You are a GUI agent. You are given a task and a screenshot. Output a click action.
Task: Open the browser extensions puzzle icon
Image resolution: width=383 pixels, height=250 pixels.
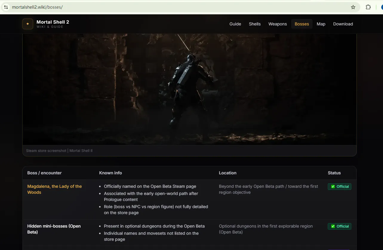point(368,7)
